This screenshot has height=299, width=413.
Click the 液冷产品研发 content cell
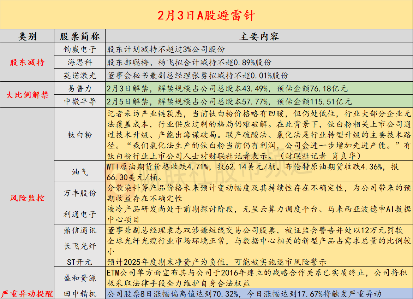pos(259,214)
